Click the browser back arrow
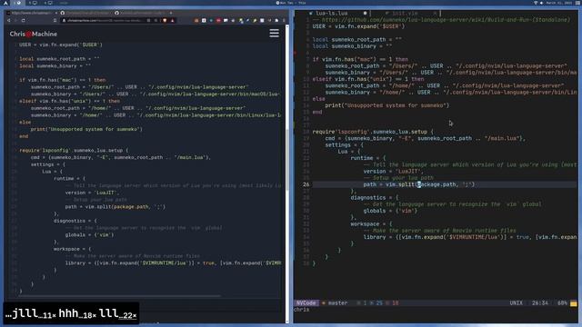Image resolution: width=582 pixels, height=327 pixels. pos(9,20)
